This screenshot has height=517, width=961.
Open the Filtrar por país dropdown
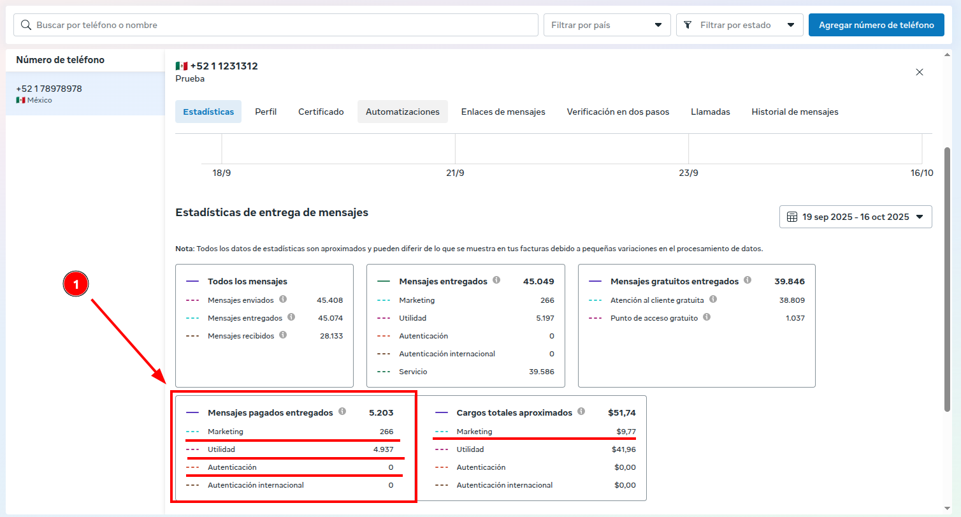(x=607, y=25)
